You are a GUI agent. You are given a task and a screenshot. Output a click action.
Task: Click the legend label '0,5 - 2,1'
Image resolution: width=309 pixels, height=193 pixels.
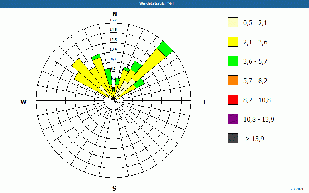255,23
